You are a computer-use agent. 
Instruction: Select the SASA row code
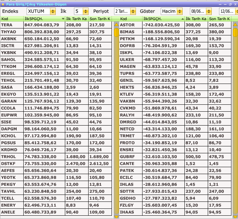pos(7,87)
